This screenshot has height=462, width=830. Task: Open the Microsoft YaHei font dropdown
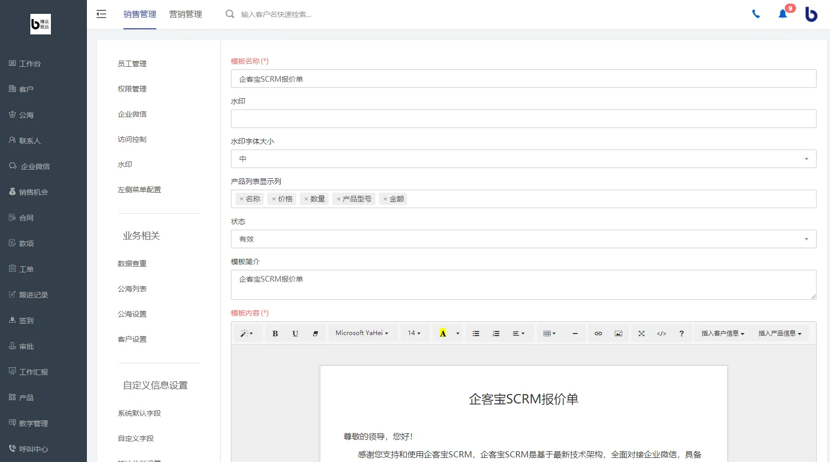[362, 334]
